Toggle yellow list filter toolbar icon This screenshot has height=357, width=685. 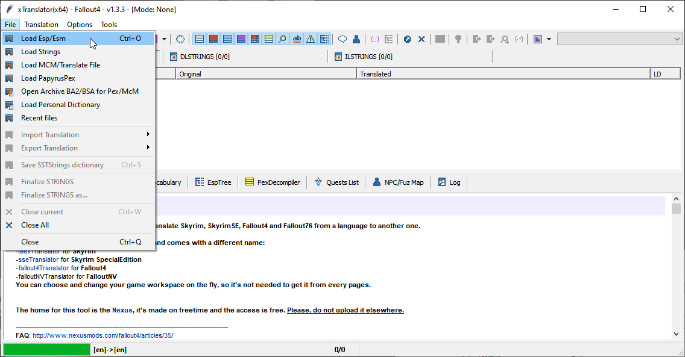coord(269,39)
